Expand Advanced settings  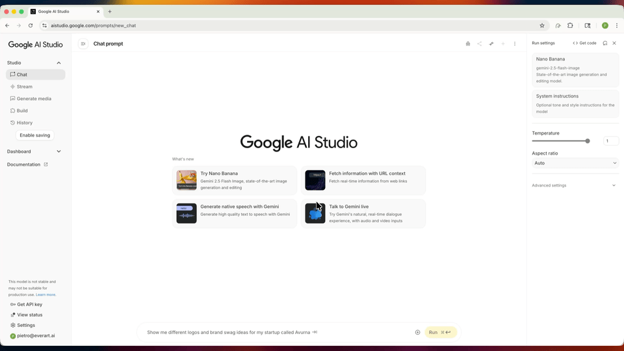click(x=574, y=185)
